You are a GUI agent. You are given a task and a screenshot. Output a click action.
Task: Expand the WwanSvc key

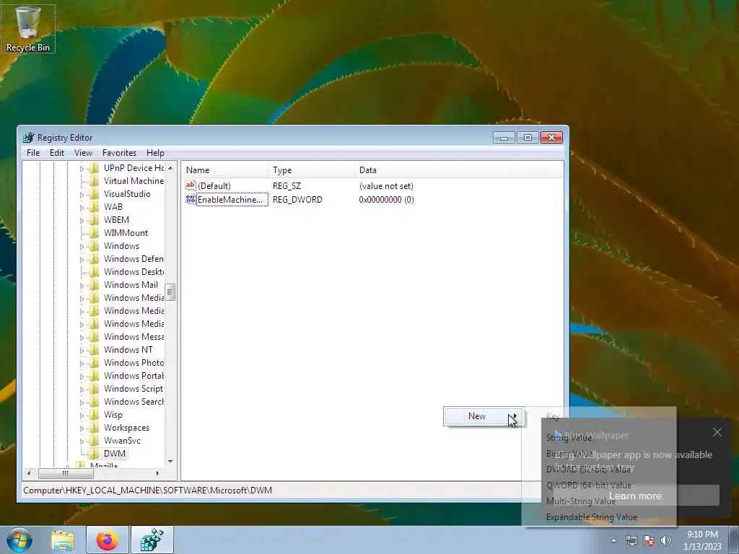tap(82, 441)
